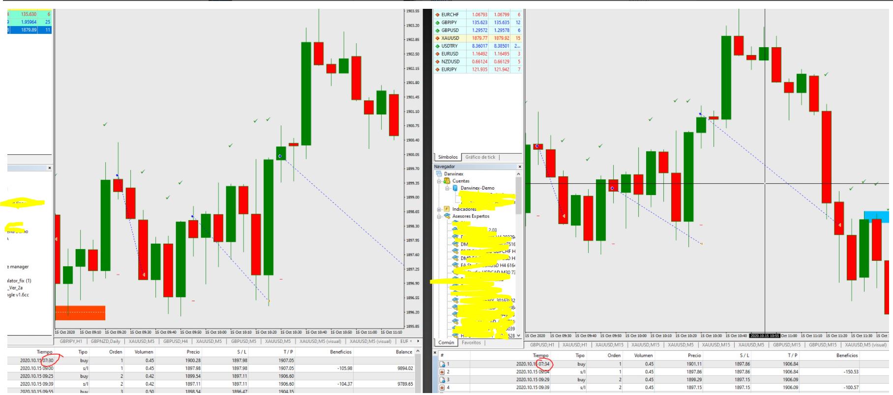Screen dimensions: 893x395
Task: Sort by Tipo column in right terminal
Action: 580,356
